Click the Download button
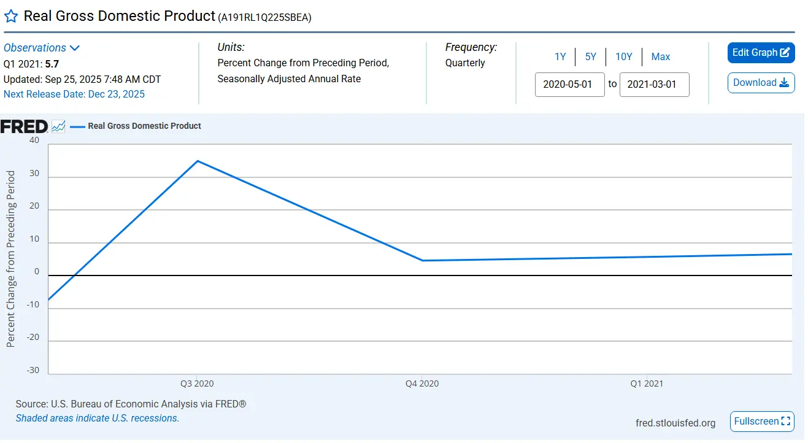Screen dimensions: 808x443 pos(761,83)
